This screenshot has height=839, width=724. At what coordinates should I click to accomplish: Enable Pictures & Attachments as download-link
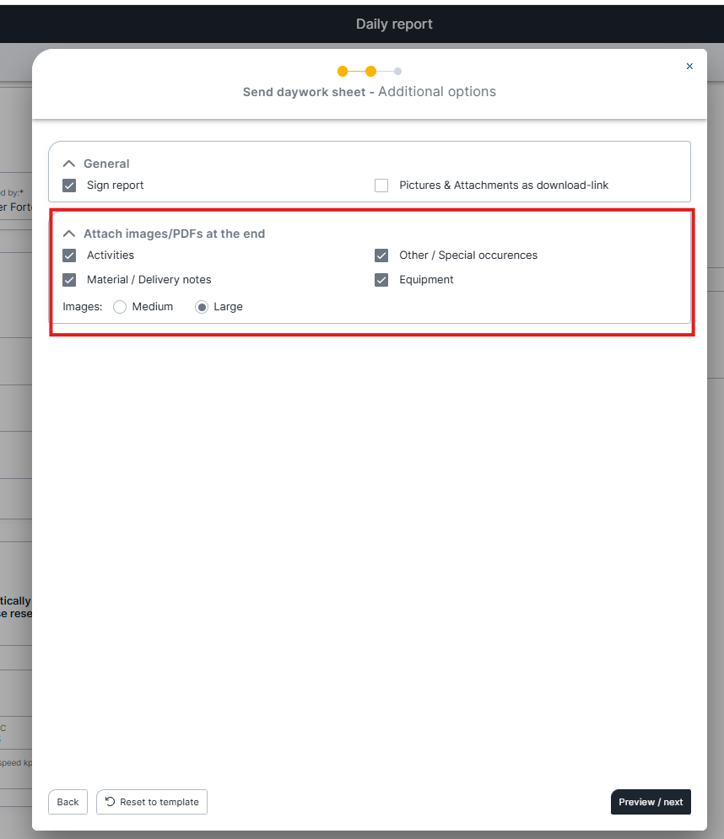pos(381,186)
